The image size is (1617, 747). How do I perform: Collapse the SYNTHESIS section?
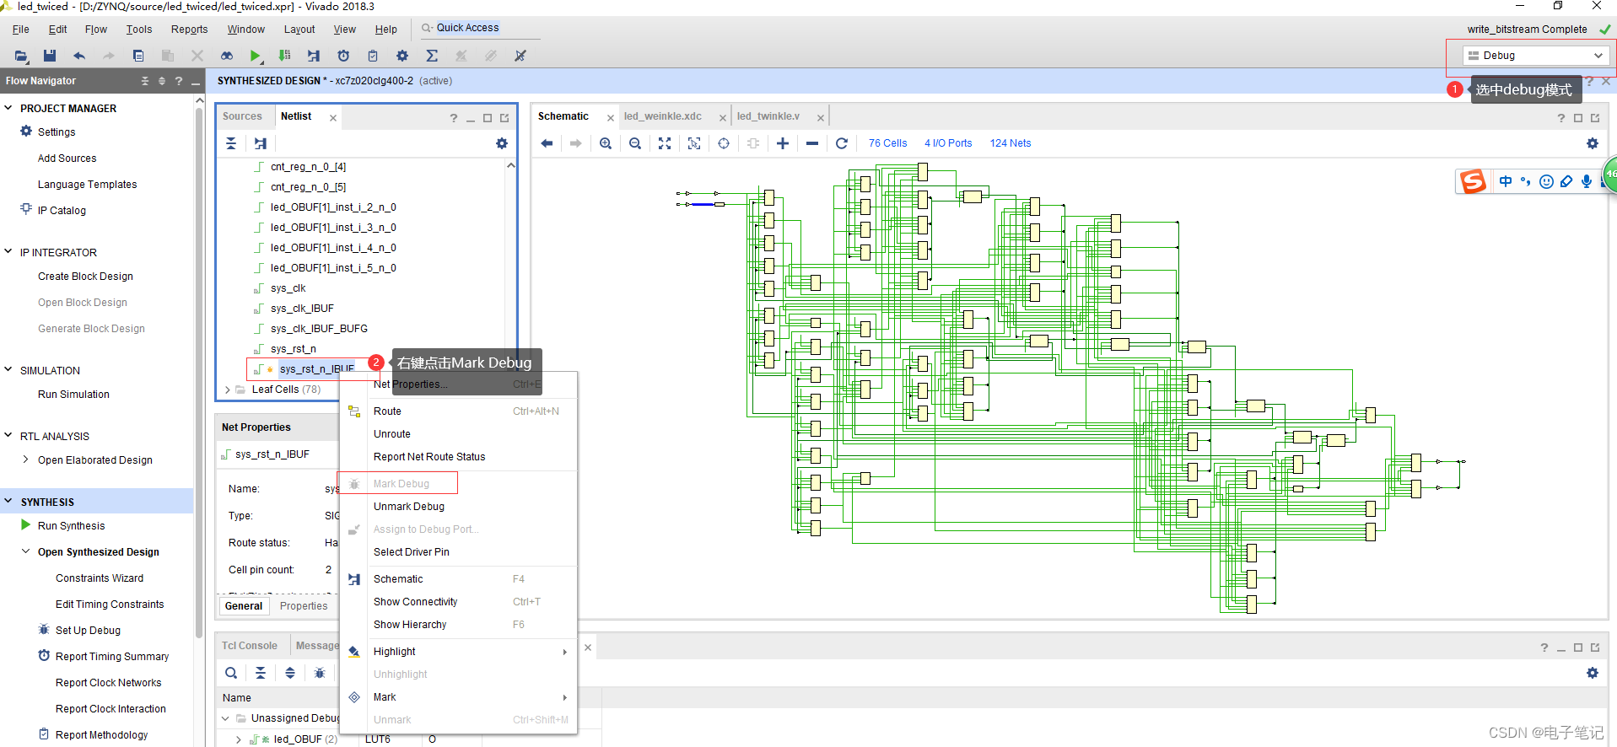8,502
